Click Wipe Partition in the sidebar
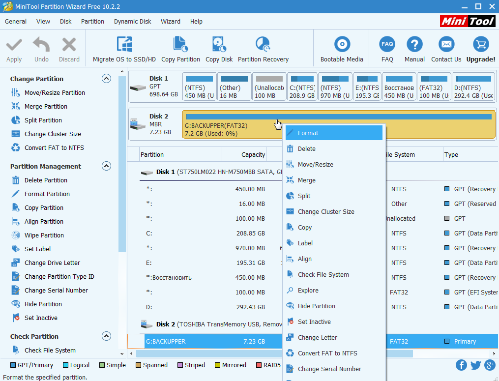The width and height of the screenshot is (499, 381). pos(44,235)
